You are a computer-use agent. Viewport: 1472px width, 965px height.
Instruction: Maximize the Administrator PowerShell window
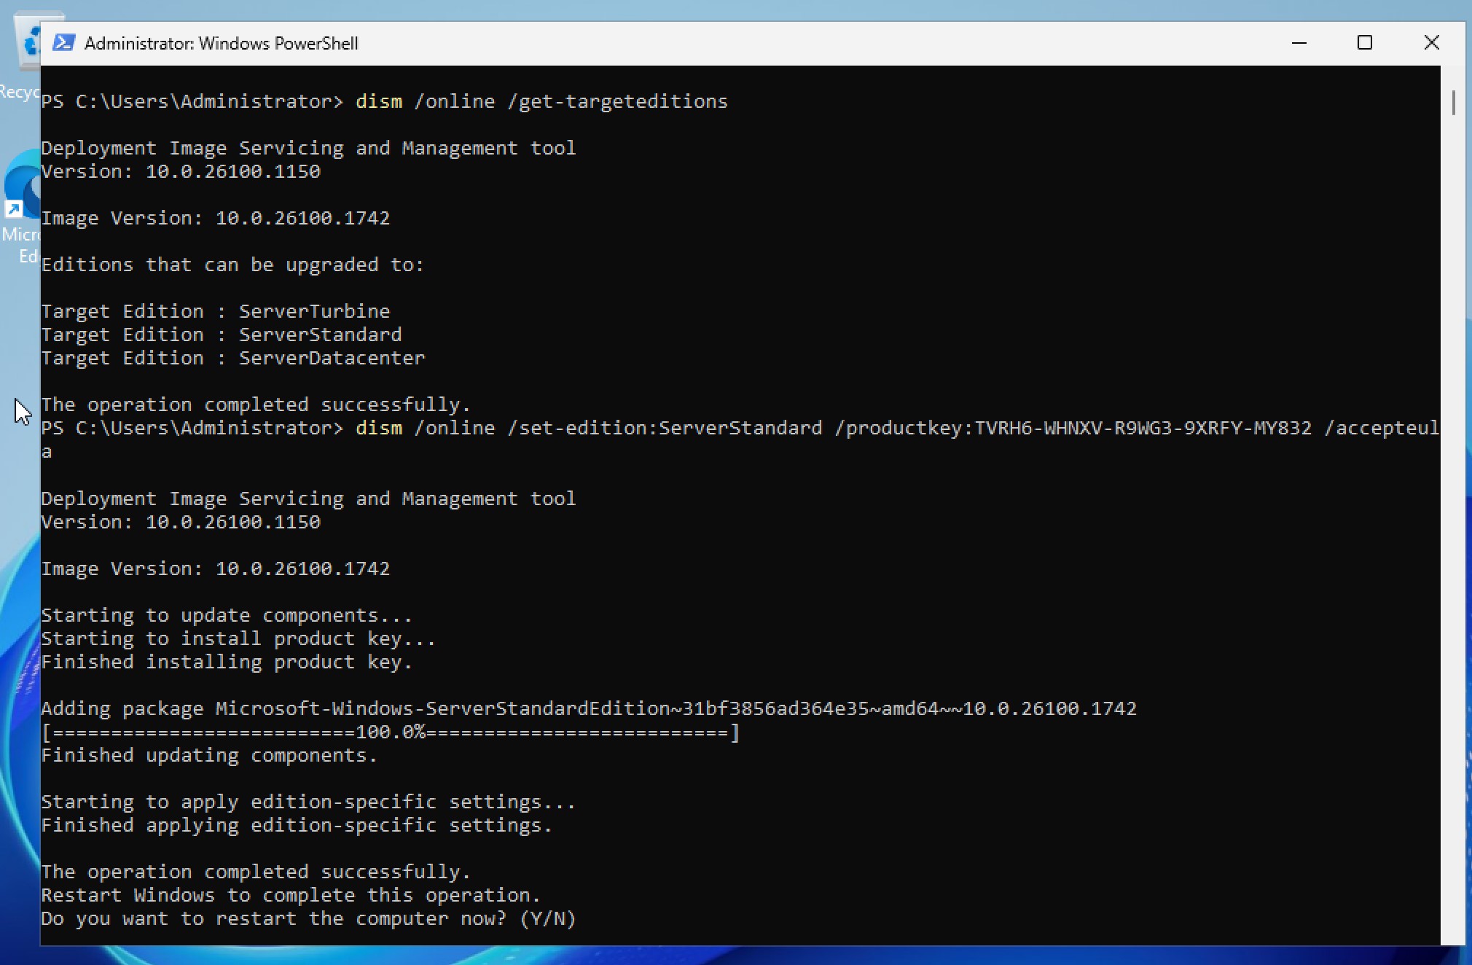tap(1365, 43)
